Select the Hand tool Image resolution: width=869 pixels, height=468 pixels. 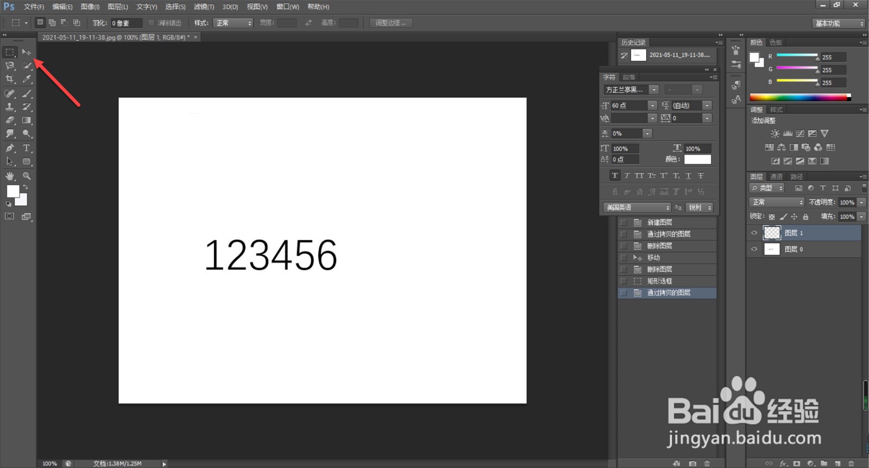tap(10, 176)
